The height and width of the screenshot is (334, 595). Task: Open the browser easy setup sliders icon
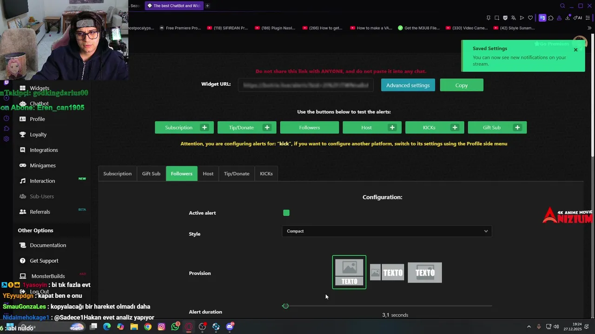click(588, 18)
